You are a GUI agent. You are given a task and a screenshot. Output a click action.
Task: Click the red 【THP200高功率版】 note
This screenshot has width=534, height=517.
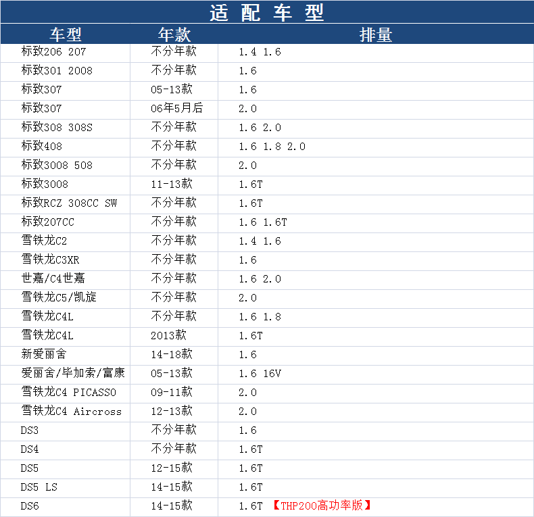point(322,506)
